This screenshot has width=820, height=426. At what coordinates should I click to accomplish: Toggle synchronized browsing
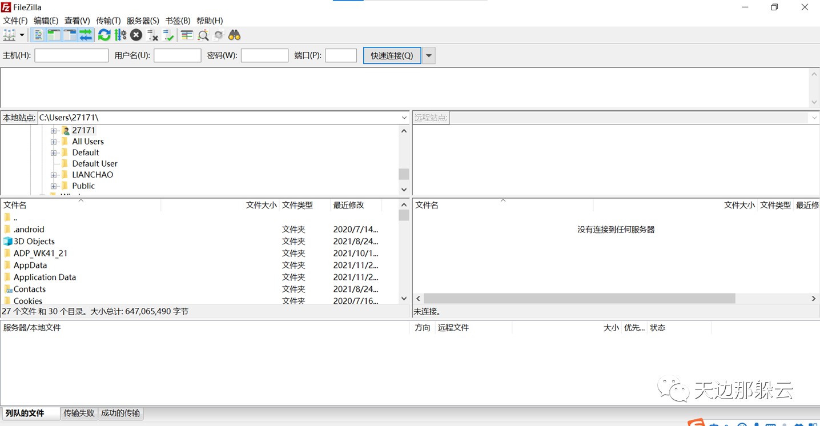click(219, 35)
